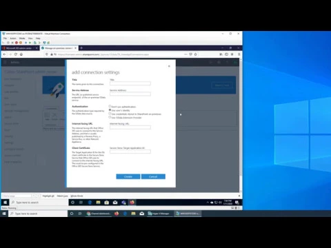The width and height of the screenshot is (331, 248).
Task: Click the Firefox reload button
Action: click(x=16, y=54)
